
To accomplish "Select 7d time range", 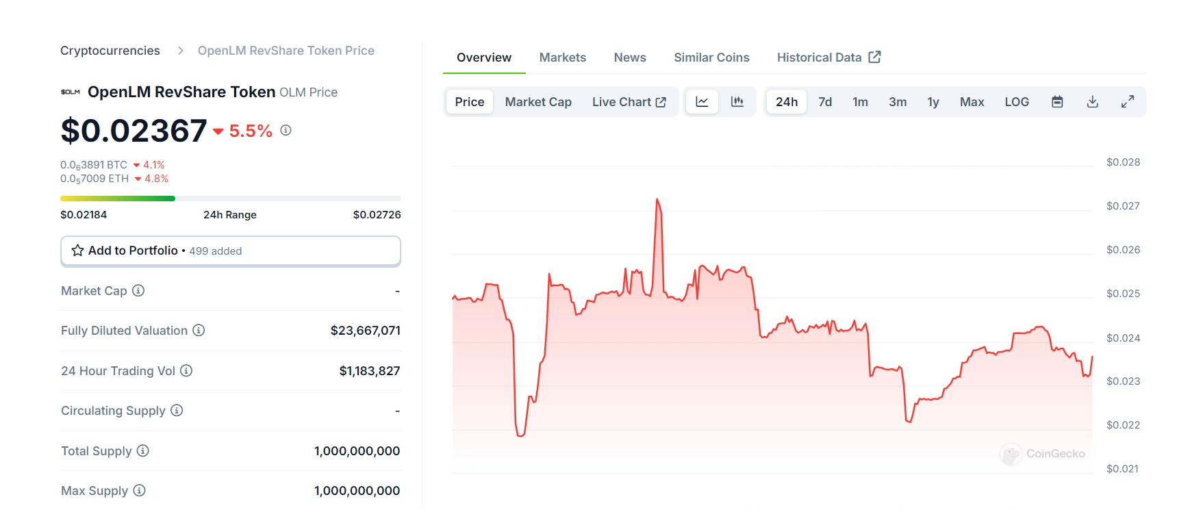I will point(825,102).
